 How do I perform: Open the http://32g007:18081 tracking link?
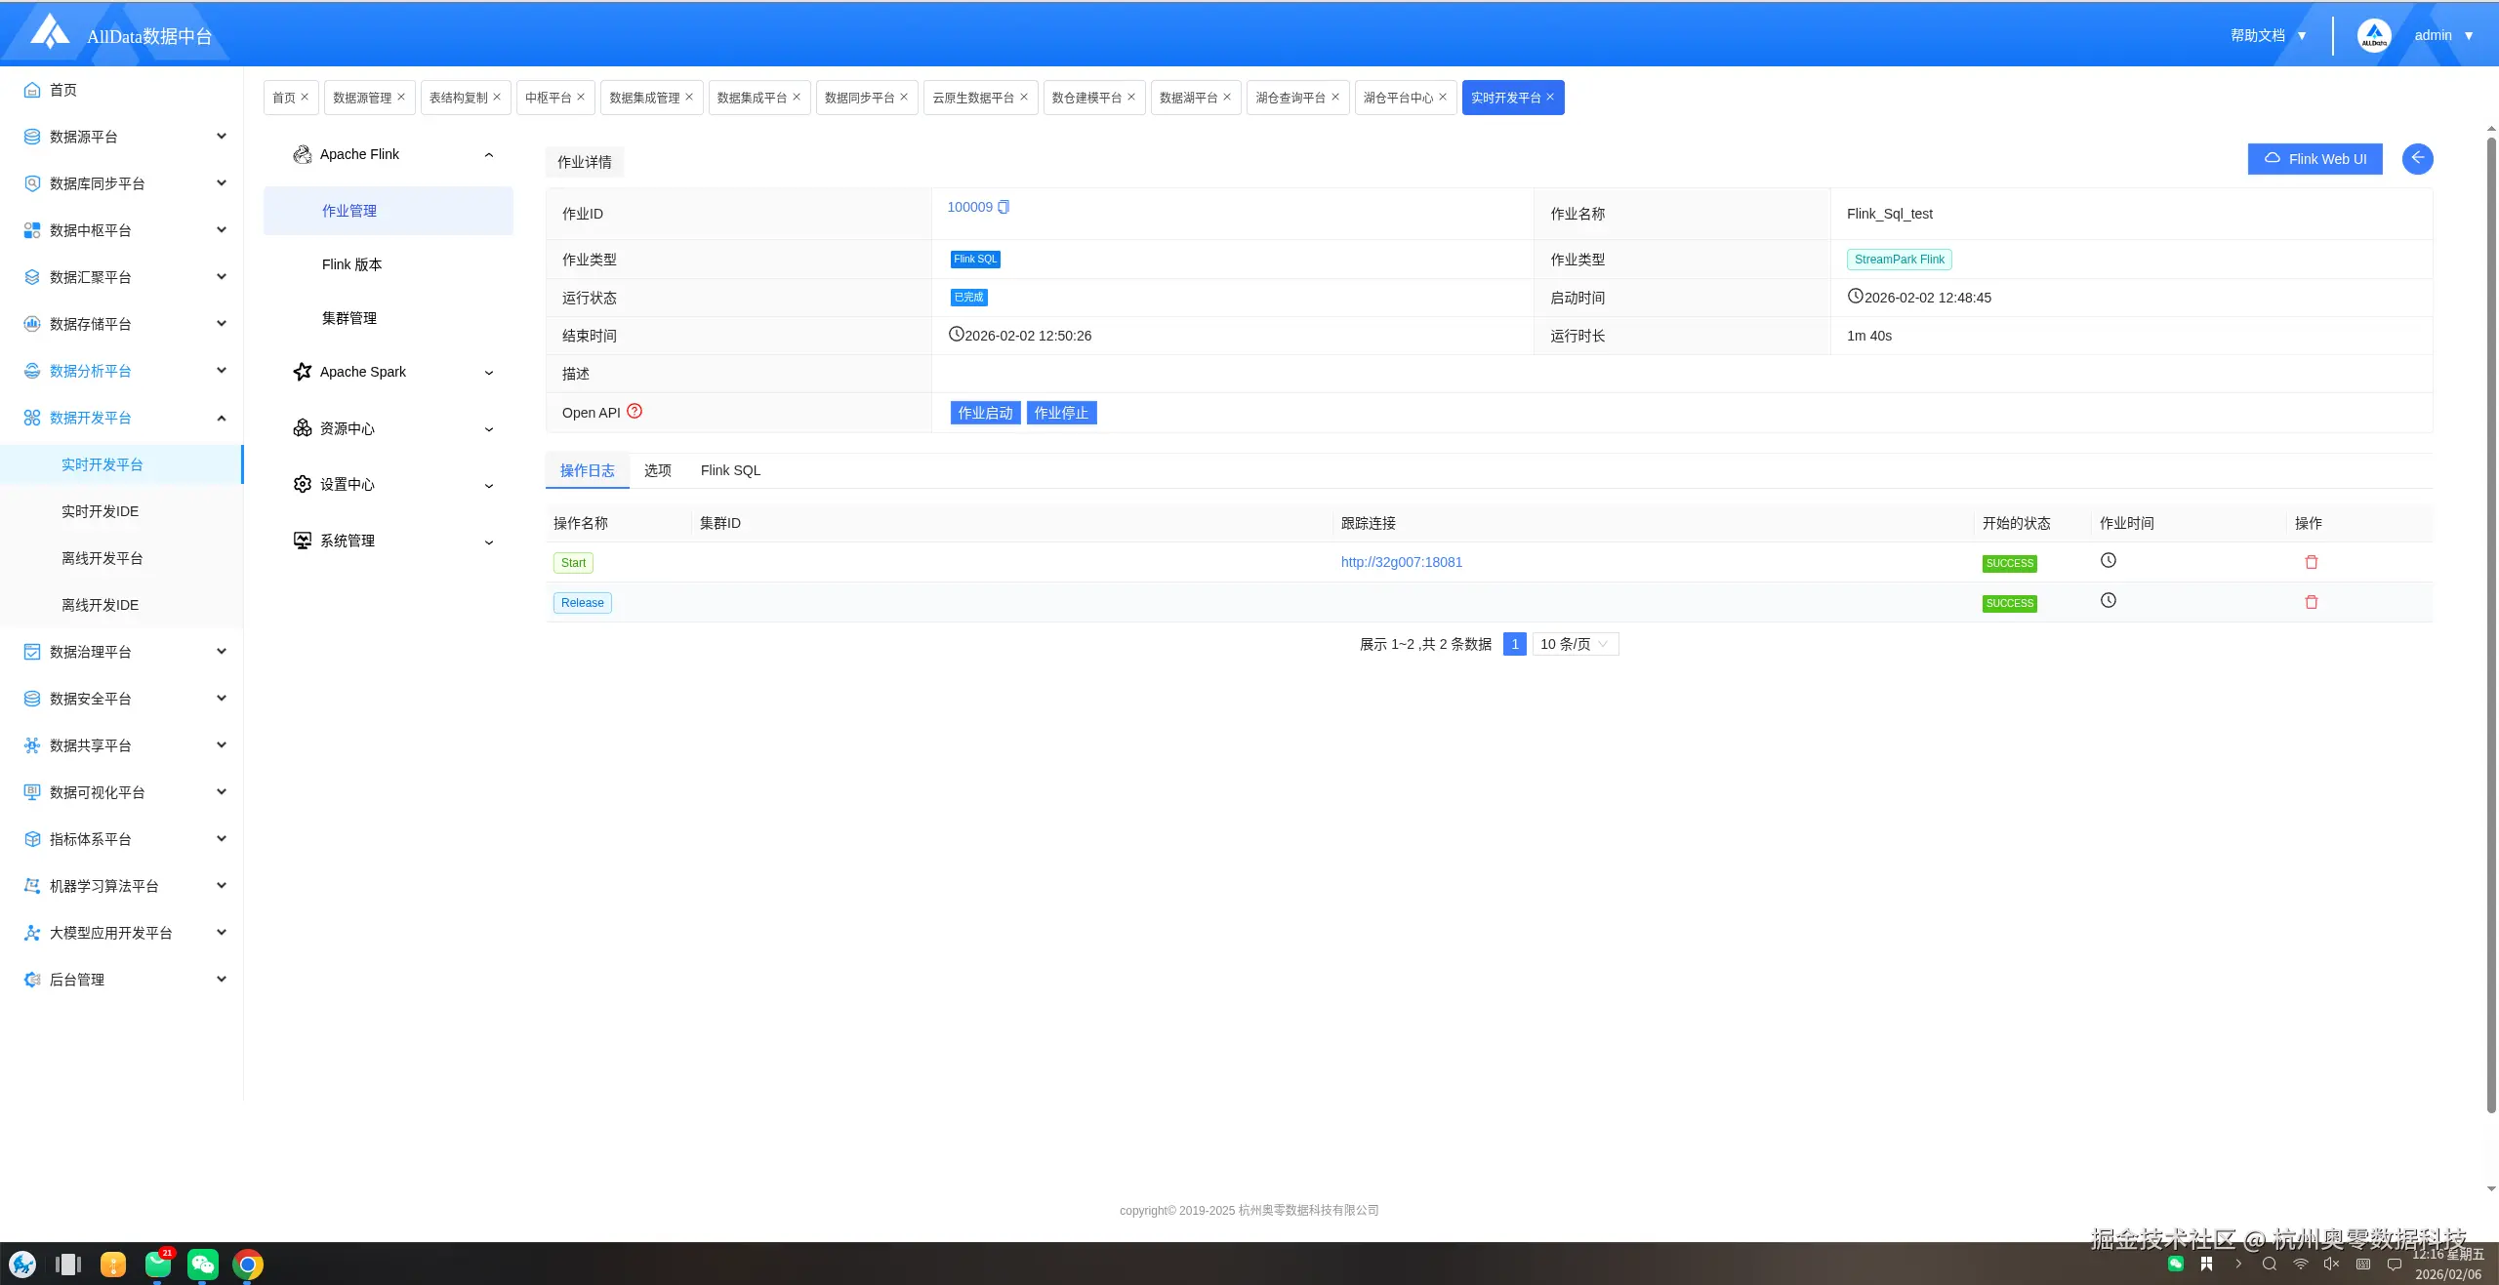click(1401, 562)
